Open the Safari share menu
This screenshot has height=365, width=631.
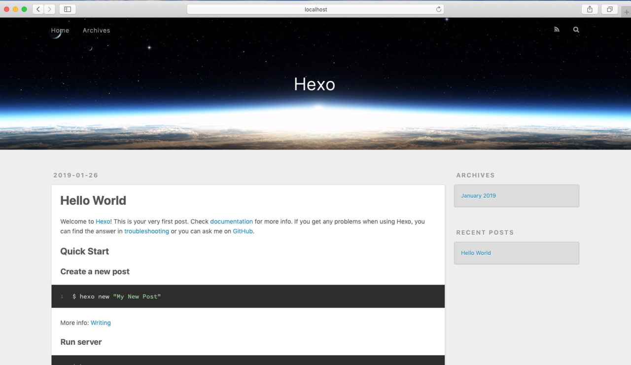point(590,9)
